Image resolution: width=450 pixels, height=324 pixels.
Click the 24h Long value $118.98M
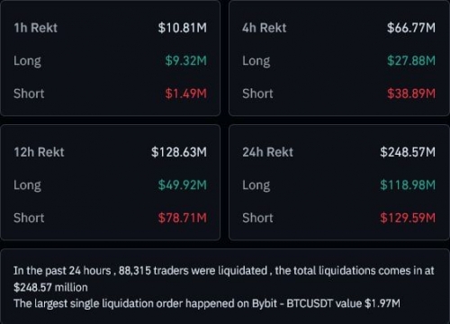coord(408,184)
